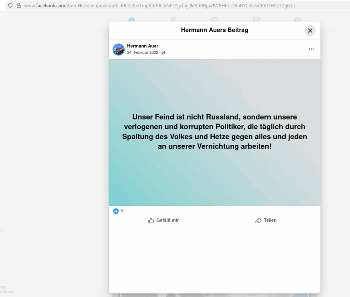Click the blue like reaction icon
350x297 pixels.
(116, 211)
